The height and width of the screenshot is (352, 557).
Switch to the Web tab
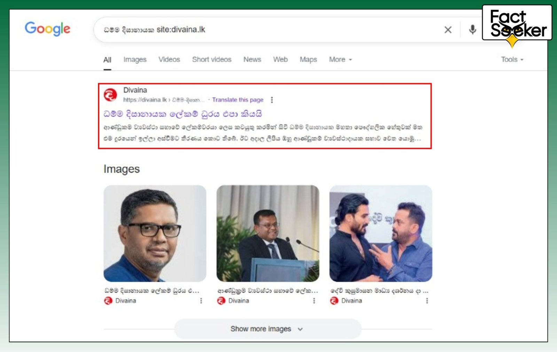click(280, 59)
